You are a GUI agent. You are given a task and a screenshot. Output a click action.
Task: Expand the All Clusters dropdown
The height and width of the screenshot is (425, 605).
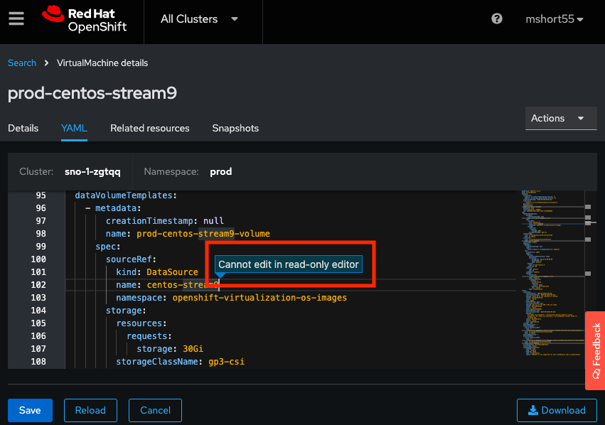click(x=199, y=19)
